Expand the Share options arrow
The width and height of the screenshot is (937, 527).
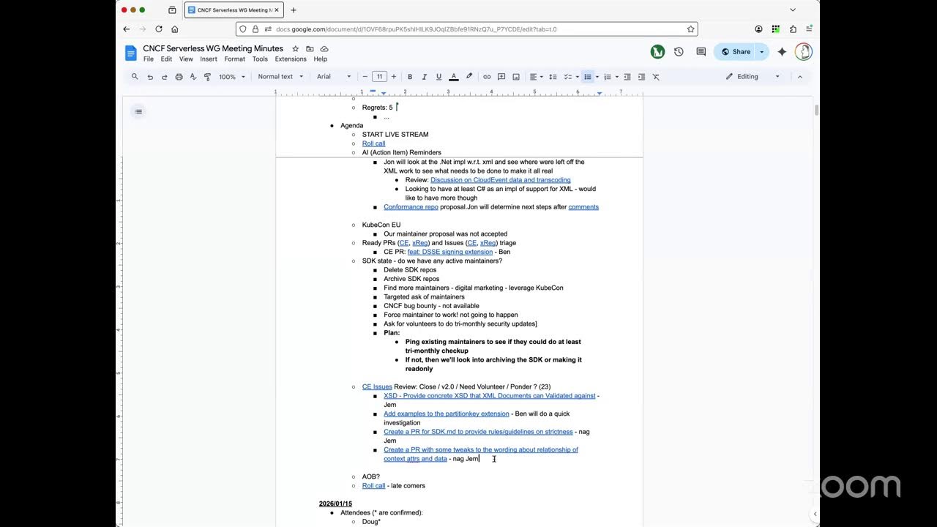761,52
